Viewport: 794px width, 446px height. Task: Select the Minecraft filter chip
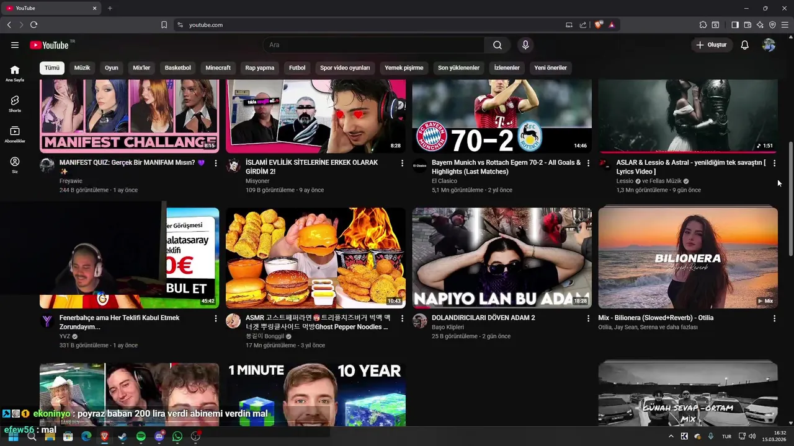[218, 68]
